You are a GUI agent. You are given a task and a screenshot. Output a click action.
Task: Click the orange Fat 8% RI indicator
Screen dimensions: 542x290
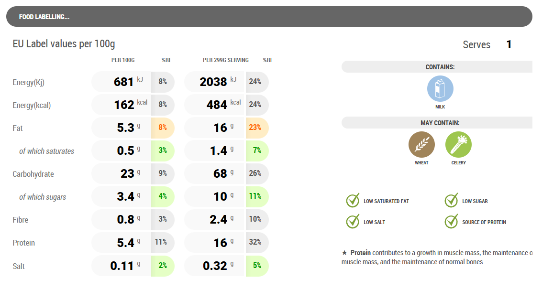[x=163, y=128]
